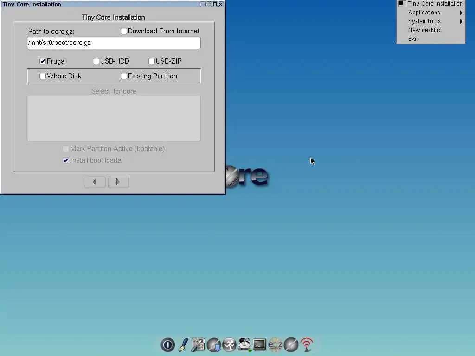Expand the Applications submenu arrow

461,13
